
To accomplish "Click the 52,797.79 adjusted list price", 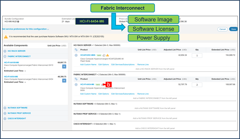I will (182, 84).
